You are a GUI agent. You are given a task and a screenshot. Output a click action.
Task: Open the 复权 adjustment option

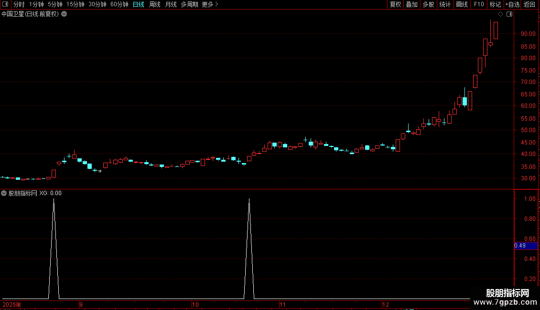[x=395, y=4]
